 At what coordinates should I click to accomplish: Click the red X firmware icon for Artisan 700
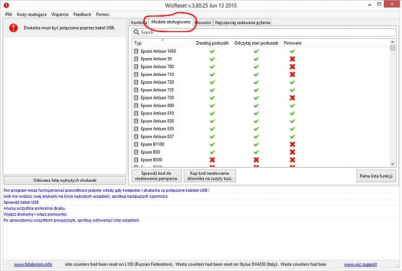coord(292,67)
